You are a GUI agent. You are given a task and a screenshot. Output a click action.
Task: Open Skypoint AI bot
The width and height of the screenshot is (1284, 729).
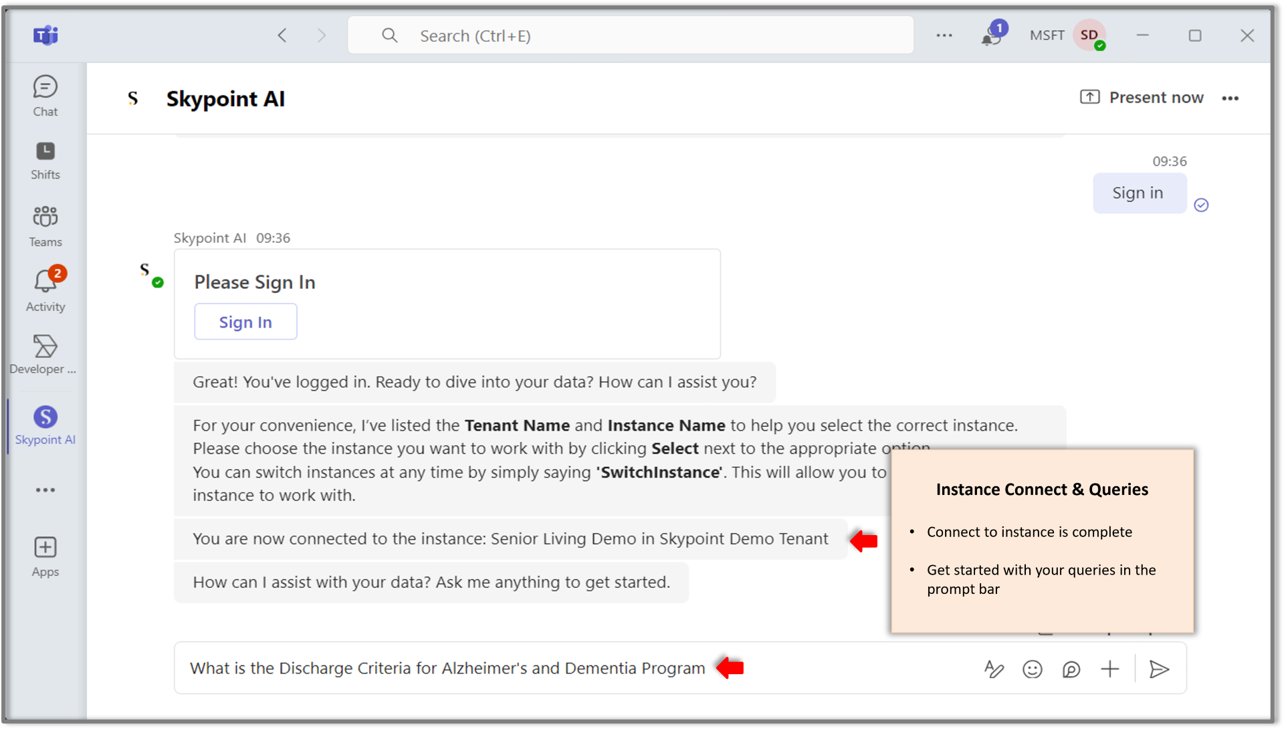[45, 426]
